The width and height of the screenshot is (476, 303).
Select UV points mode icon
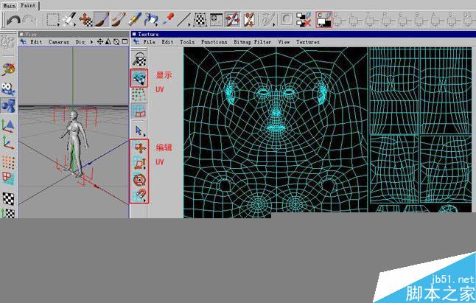[139, 95]
